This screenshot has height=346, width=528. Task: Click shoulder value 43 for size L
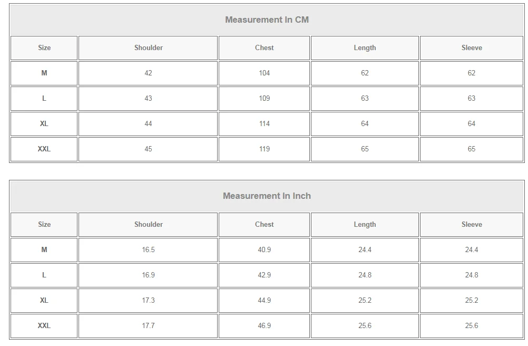[x=148, y=99]
